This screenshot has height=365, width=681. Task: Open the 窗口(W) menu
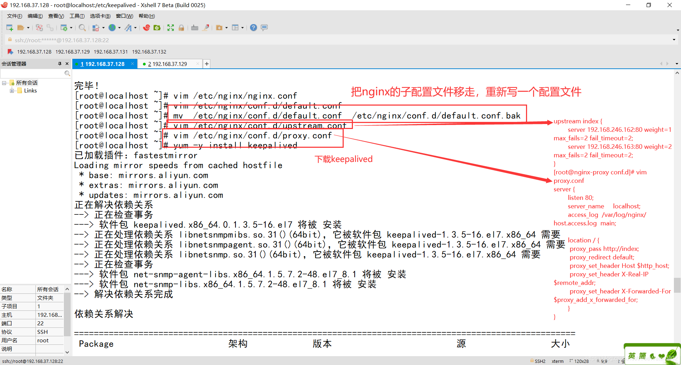pos(124,16)
